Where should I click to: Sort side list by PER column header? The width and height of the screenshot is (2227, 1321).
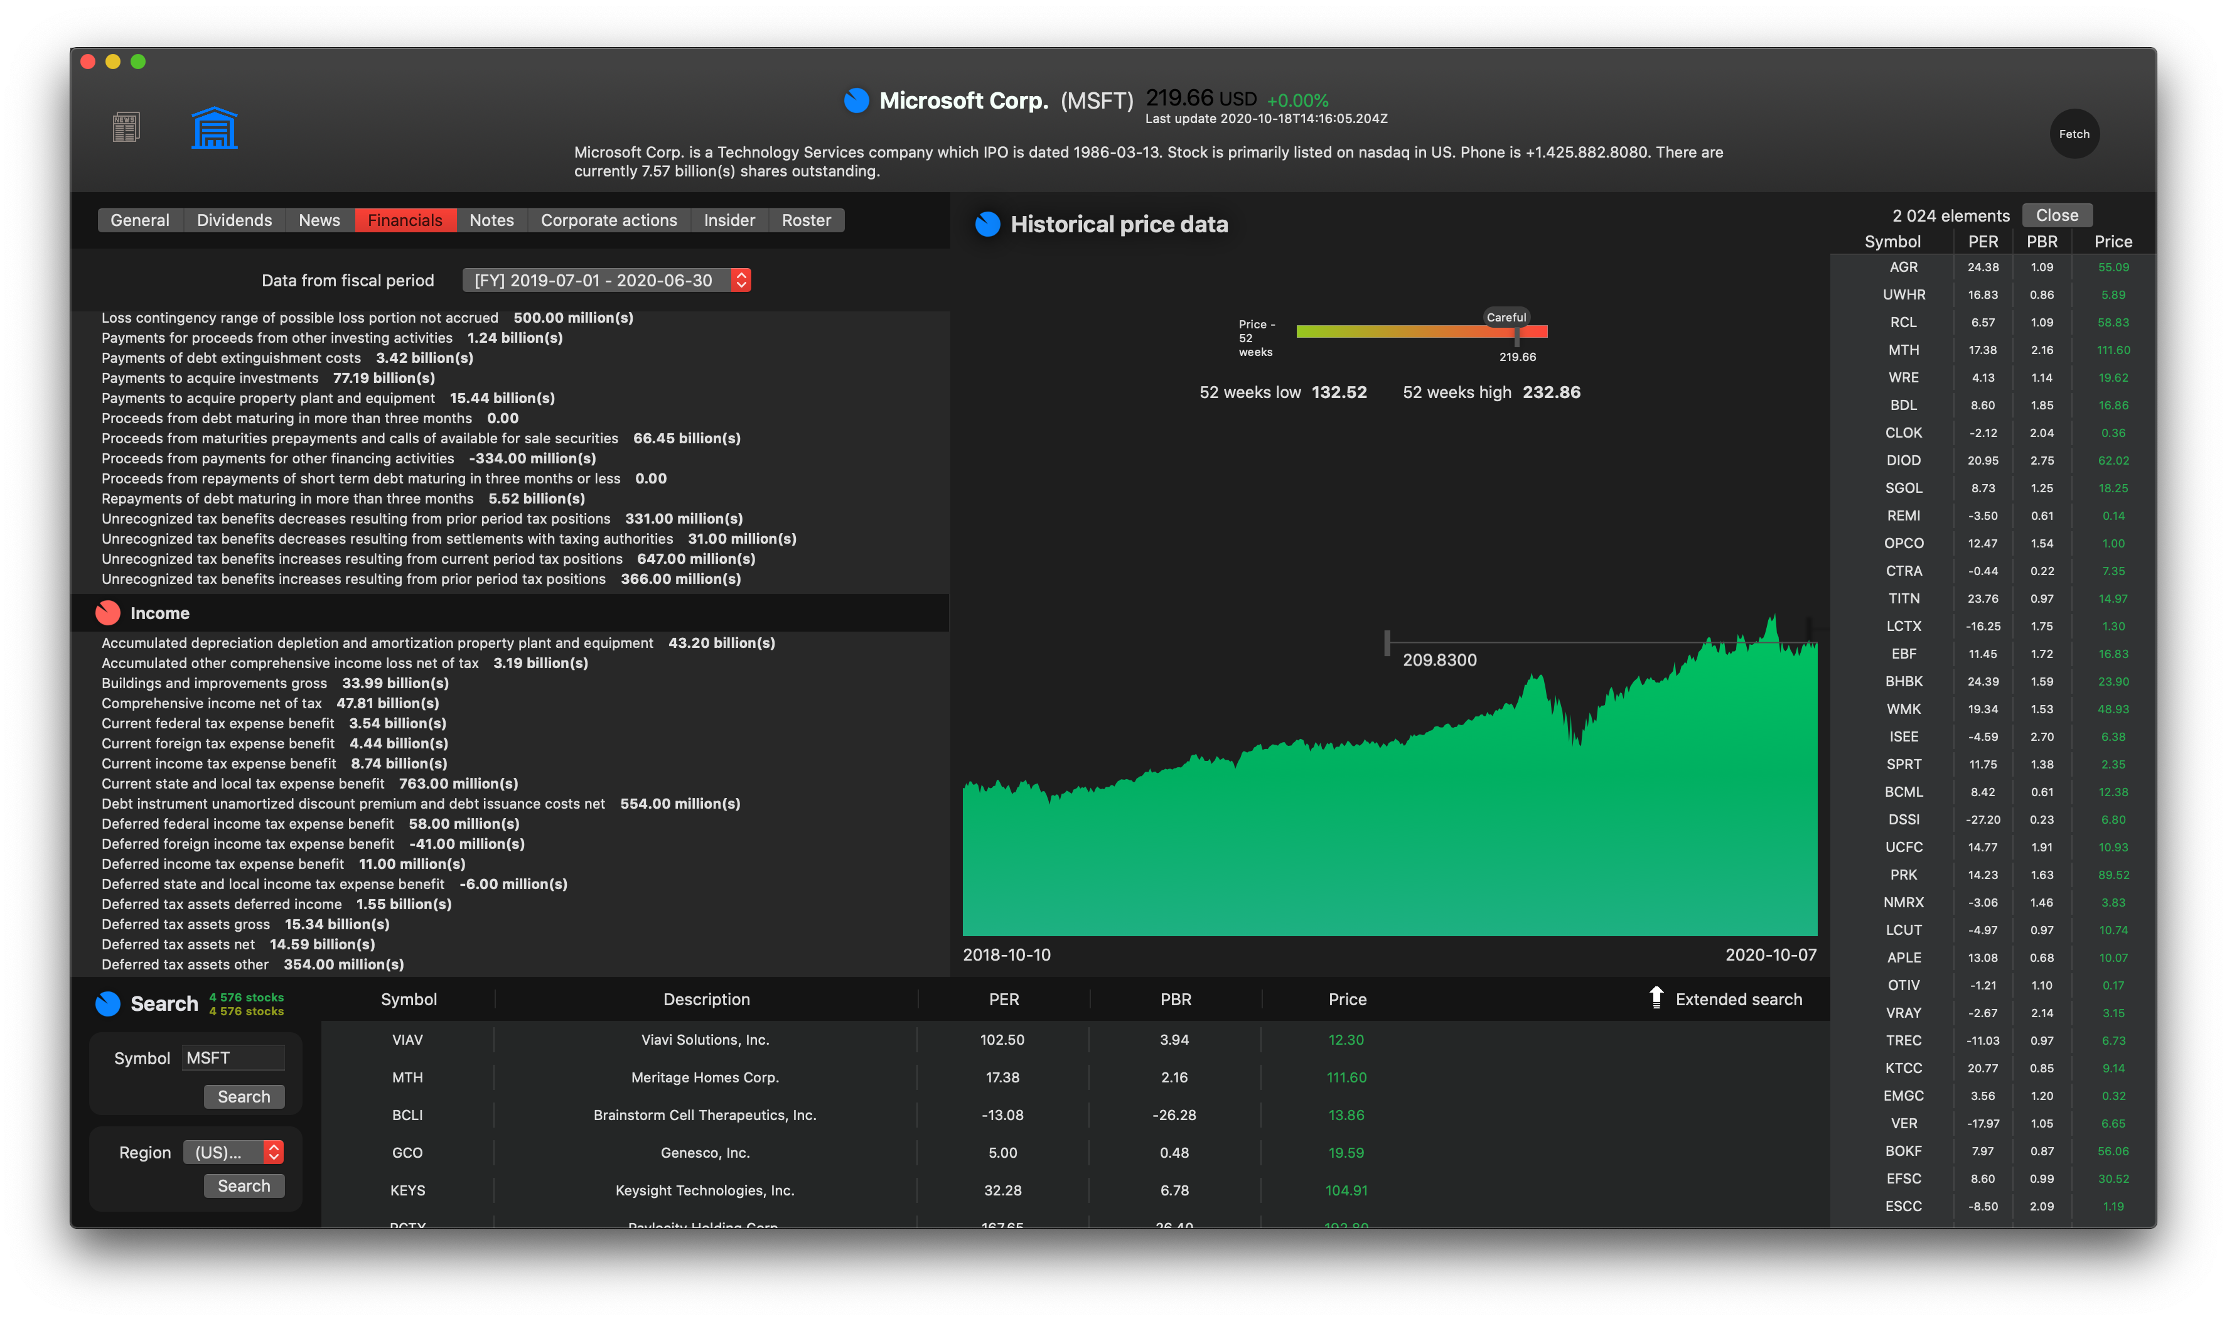(x=1982, y=241)
